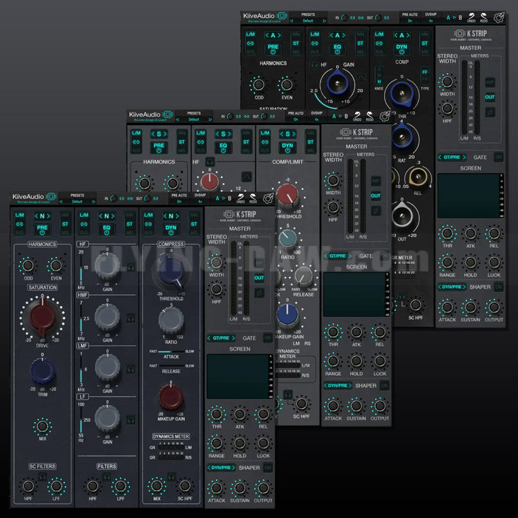Click listen icon above SC Filters knobs, front window
Viewport: 518px width, 518px height.
[x=42, y=477]
